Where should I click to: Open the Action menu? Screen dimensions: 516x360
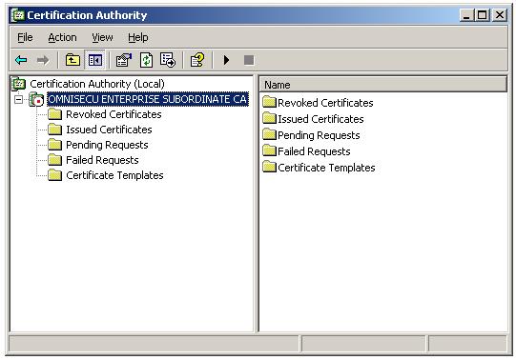click(62, 37)
